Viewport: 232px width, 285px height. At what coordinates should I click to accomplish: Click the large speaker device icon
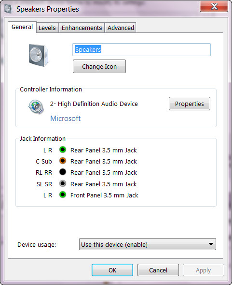click(38, 55)
